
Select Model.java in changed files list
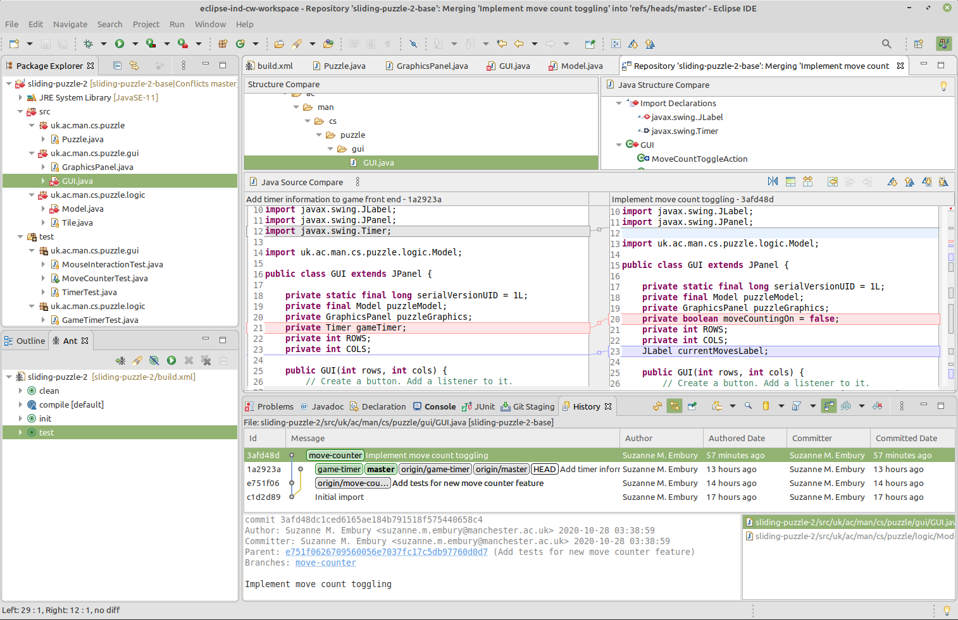point(849,536)
